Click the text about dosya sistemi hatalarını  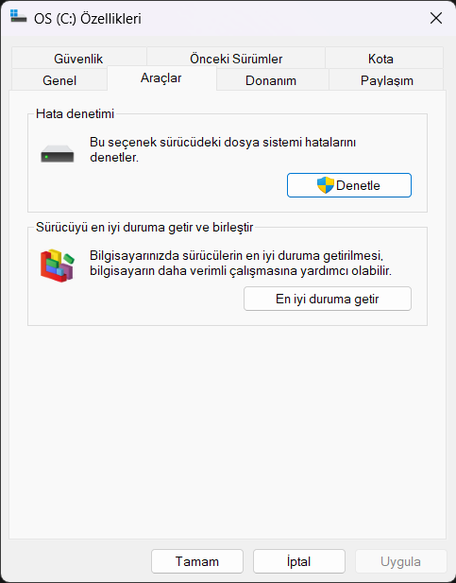pos(223,149)
